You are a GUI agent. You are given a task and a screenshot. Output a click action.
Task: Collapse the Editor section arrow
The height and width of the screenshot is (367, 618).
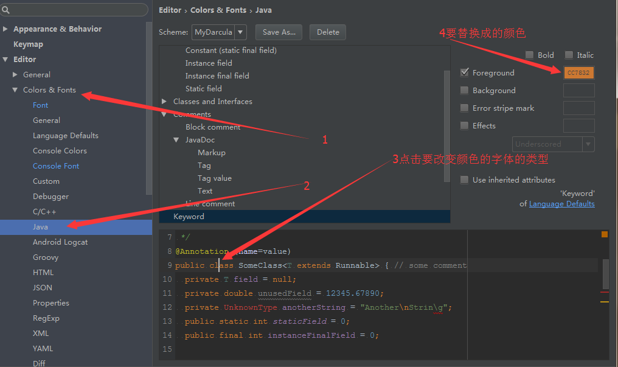click(5, 60)
